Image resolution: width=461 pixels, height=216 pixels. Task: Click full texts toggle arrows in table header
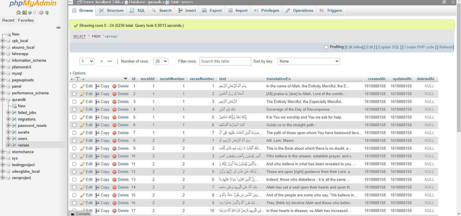tap(78, 79)
